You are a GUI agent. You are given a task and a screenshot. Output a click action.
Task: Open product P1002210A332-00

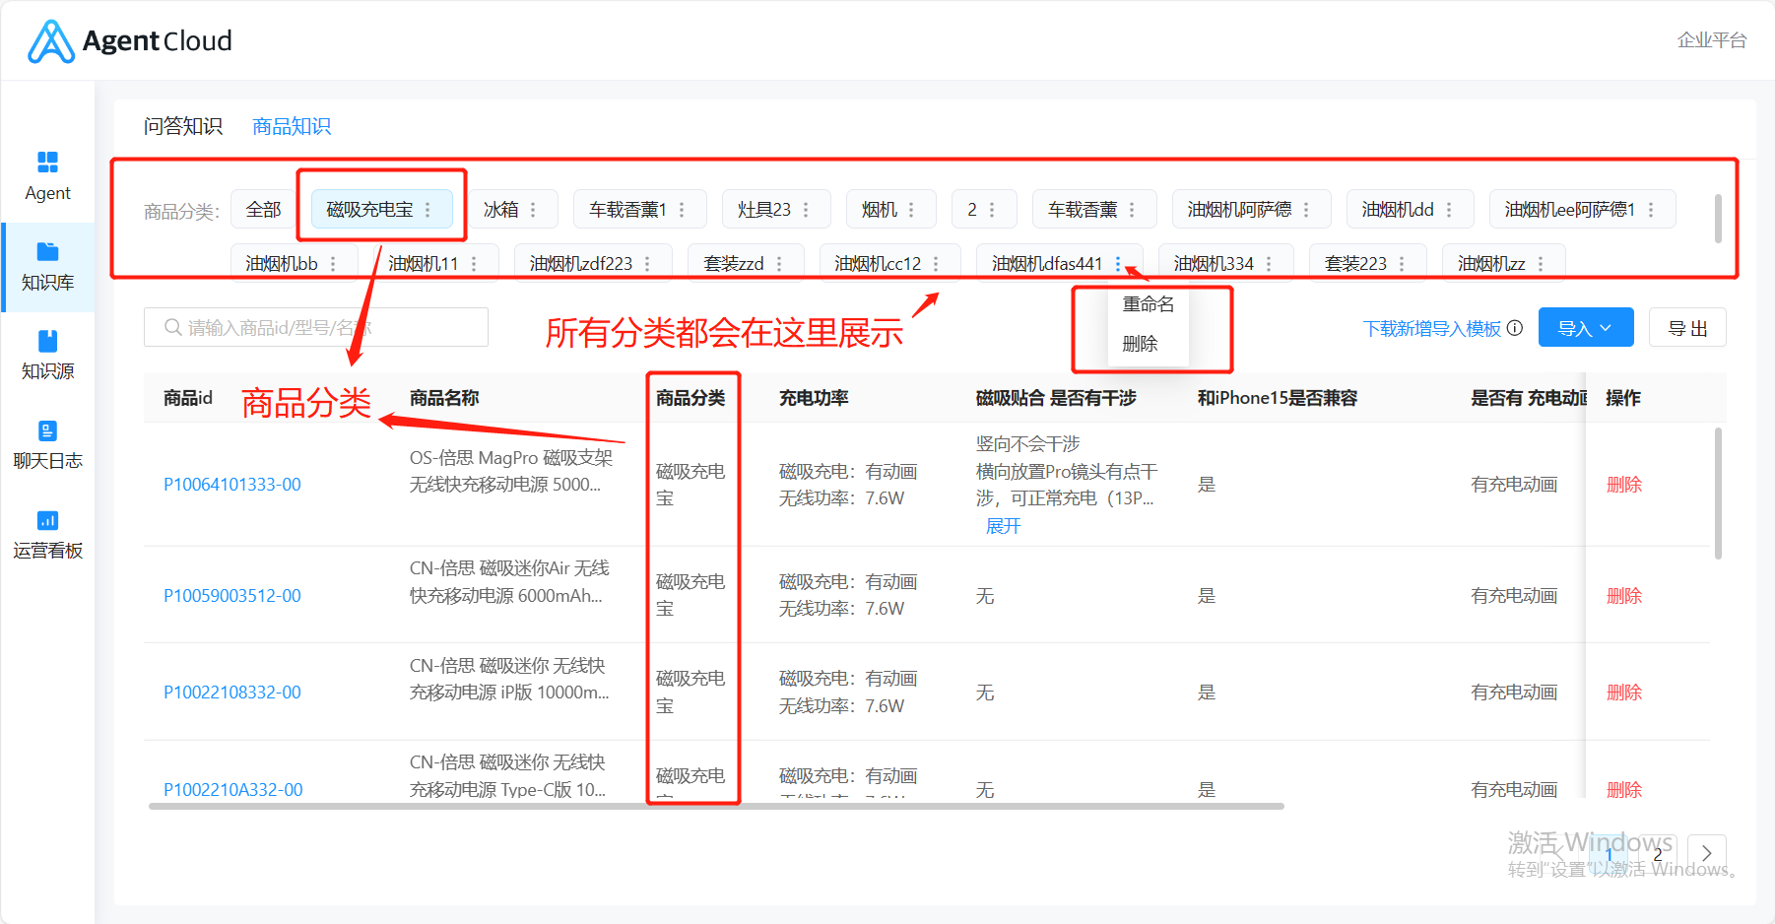pos(233,790)
